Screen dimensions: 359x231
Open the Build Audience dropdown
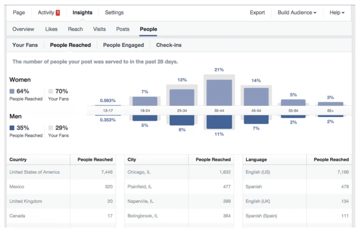coord(297,13)
